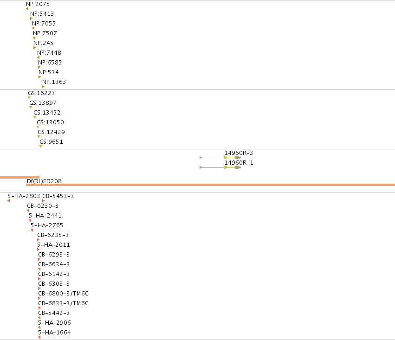Click the red arrow under 5-HA-1664
Screen dimensions: 395x340
(39, 337)
